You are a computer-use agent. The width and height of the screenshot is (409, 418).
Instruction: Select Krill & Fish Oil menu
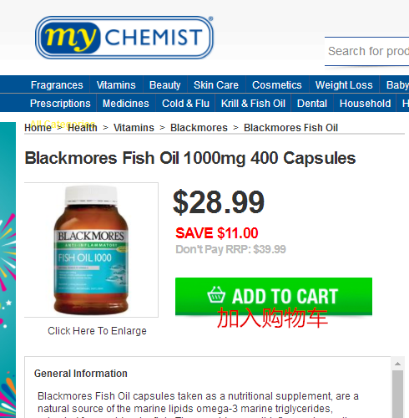point(253,104)
